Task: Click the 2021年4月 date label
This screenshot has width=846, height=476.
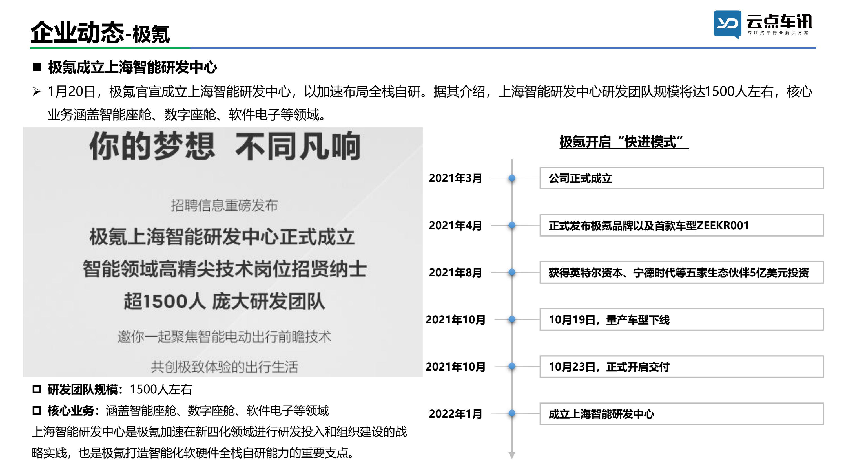Action: (x=455, y=226)
